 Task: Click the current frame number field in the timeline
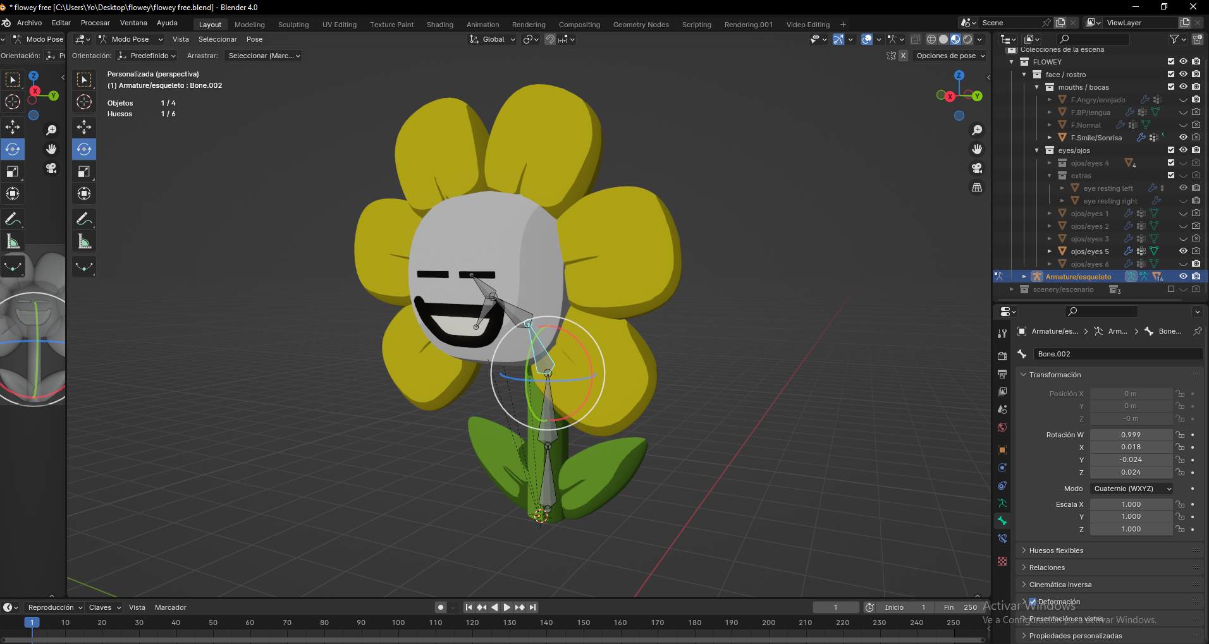click(836, 607)
